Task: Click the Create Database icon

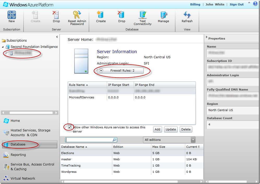Action: [x=101, y=15]
